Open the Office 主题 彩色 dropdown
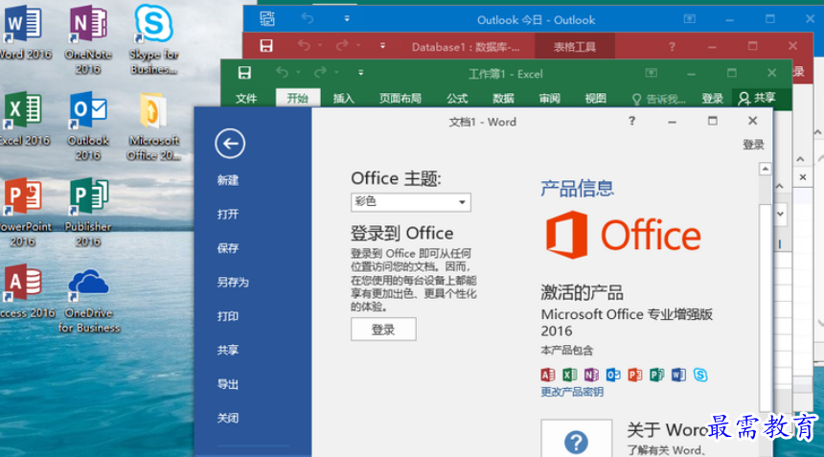 click(x=410, y=202)
